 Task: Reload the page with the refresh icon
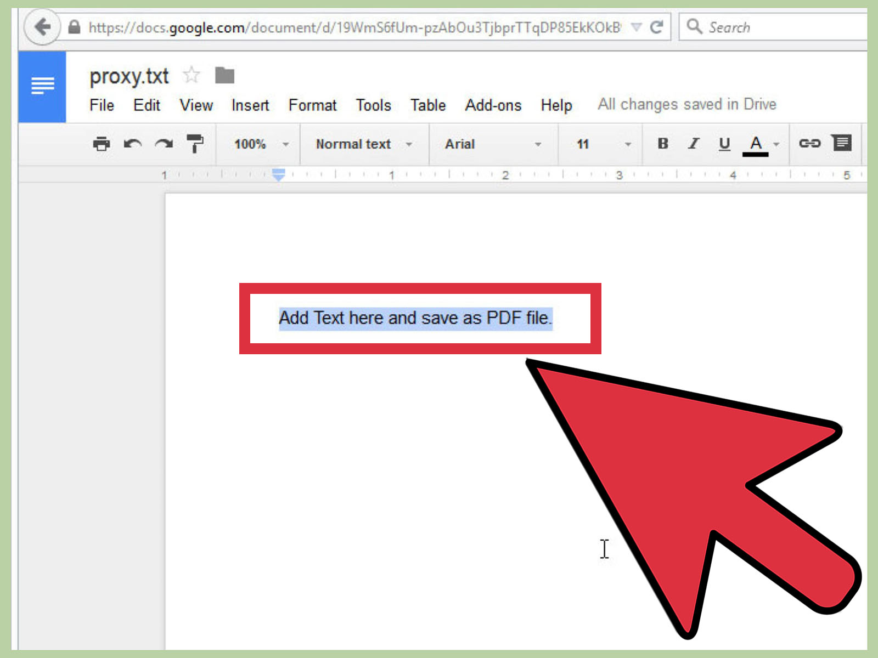click(656, 27)
